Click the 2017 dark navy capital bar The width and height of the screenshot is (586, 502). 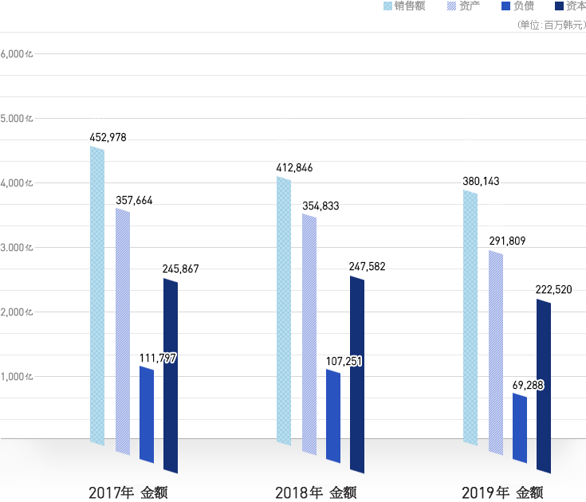(x=171, y=376)
